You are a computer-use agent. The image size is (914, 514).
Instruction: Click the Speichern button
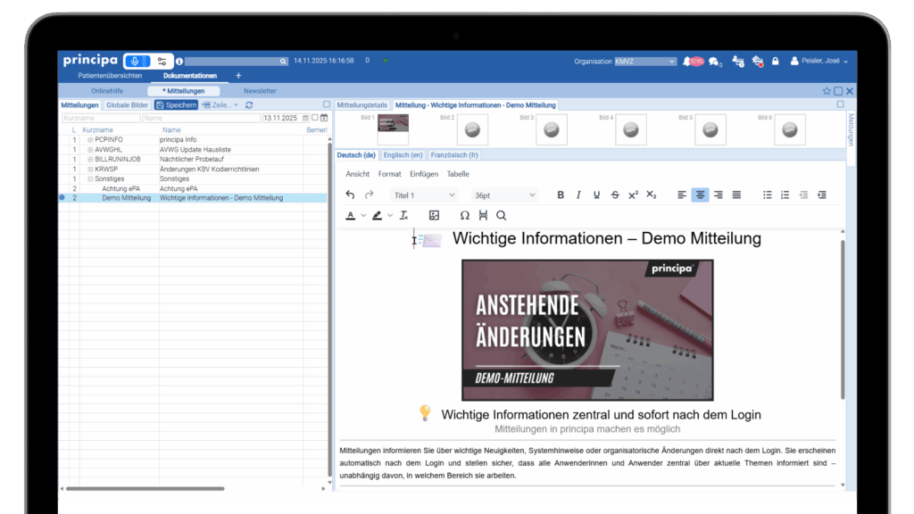(x=175, y=104)
